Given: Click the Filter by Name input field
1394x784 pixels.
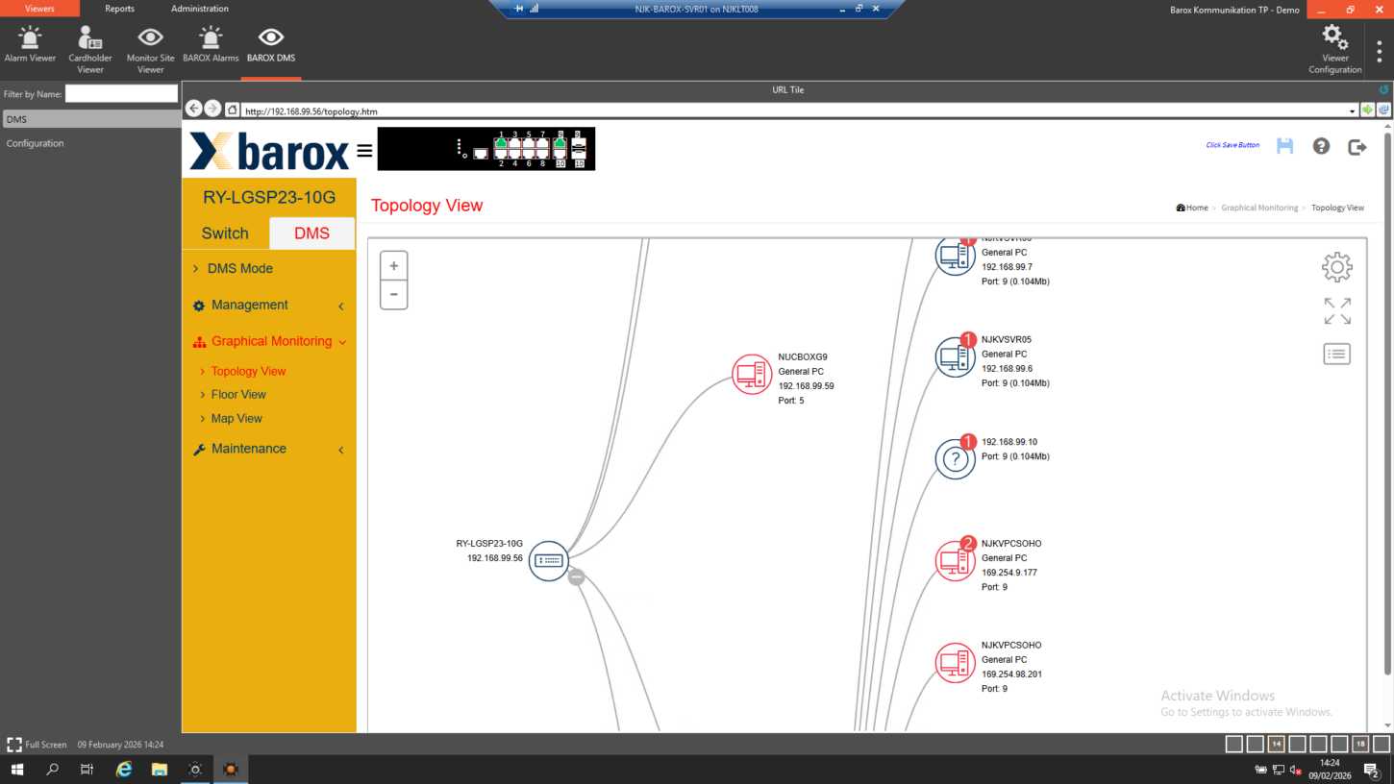Looking at the screenshot, I should coord(121,94).
